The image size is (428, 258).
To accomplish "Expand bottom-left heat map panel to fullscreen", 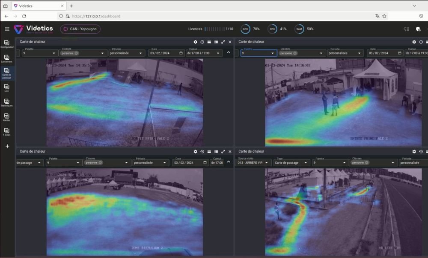I will (x=223, y=151).
